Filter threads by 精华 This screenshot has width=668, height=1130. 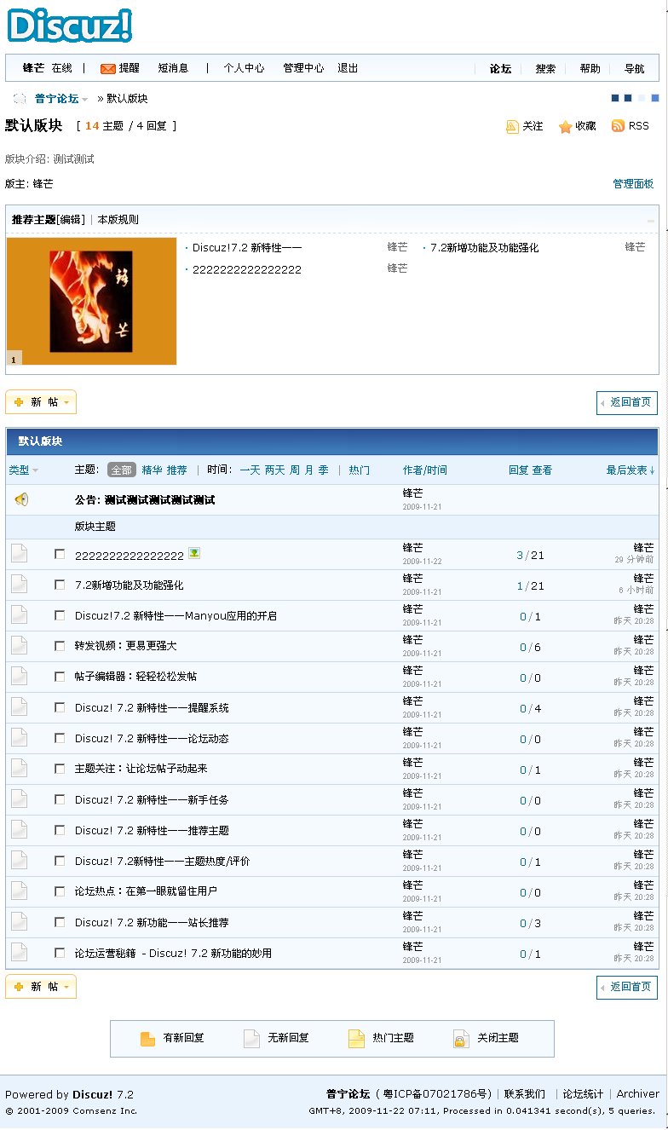(x=152, y=470)
